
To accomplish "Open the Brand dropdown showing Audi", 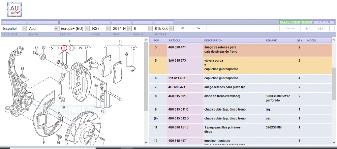I will 43,28.
